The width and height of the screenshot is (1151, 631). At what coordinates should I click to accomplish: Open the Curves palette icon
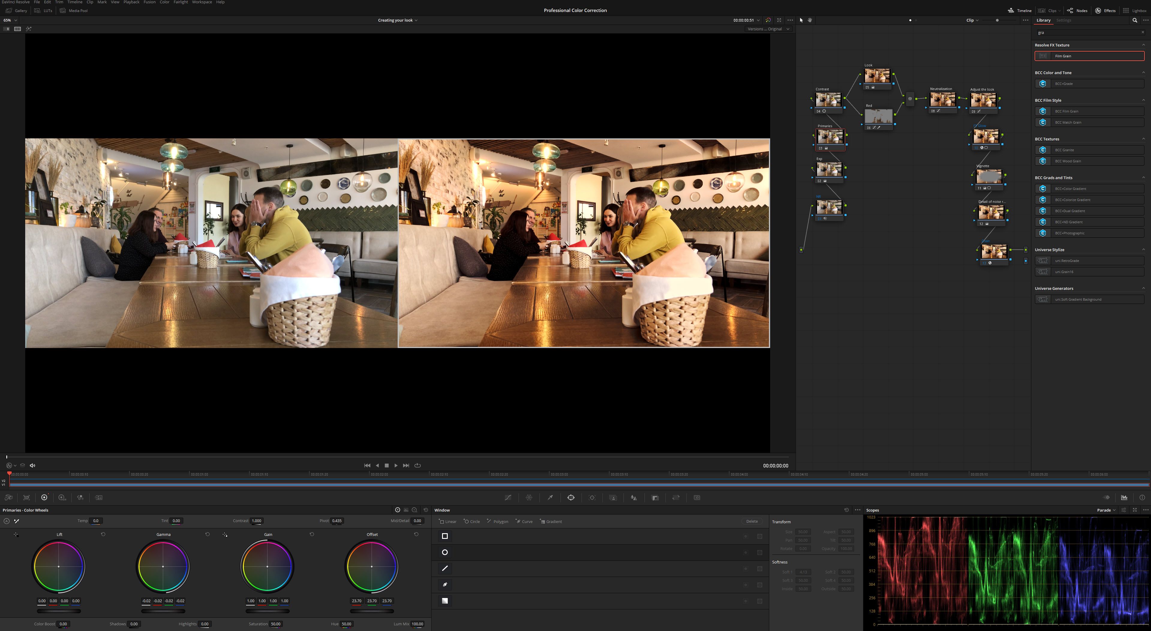(508, 497)
